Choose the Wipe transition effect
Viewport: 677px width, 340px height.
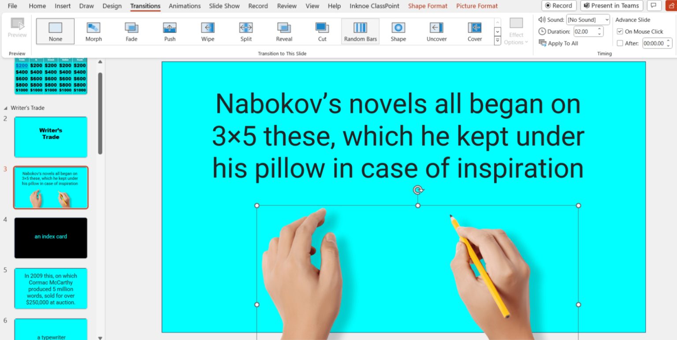coord(207,31)
